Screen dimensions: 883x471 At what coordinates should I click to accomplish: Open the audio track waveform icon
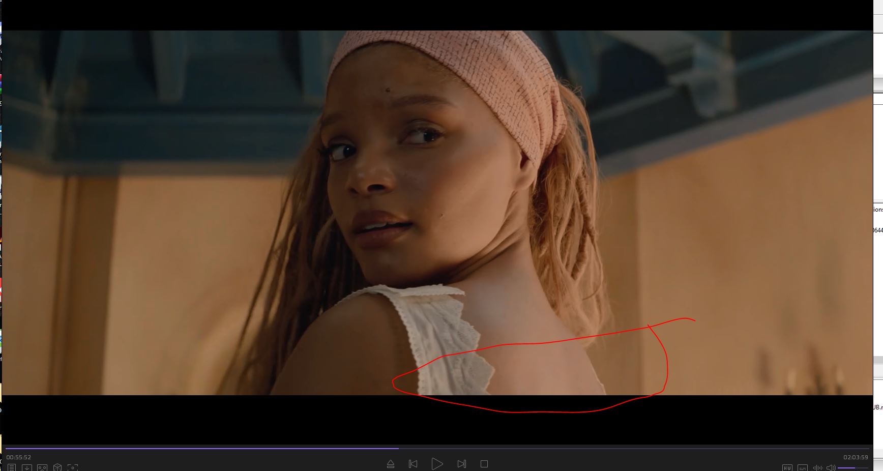click(817, 467)
